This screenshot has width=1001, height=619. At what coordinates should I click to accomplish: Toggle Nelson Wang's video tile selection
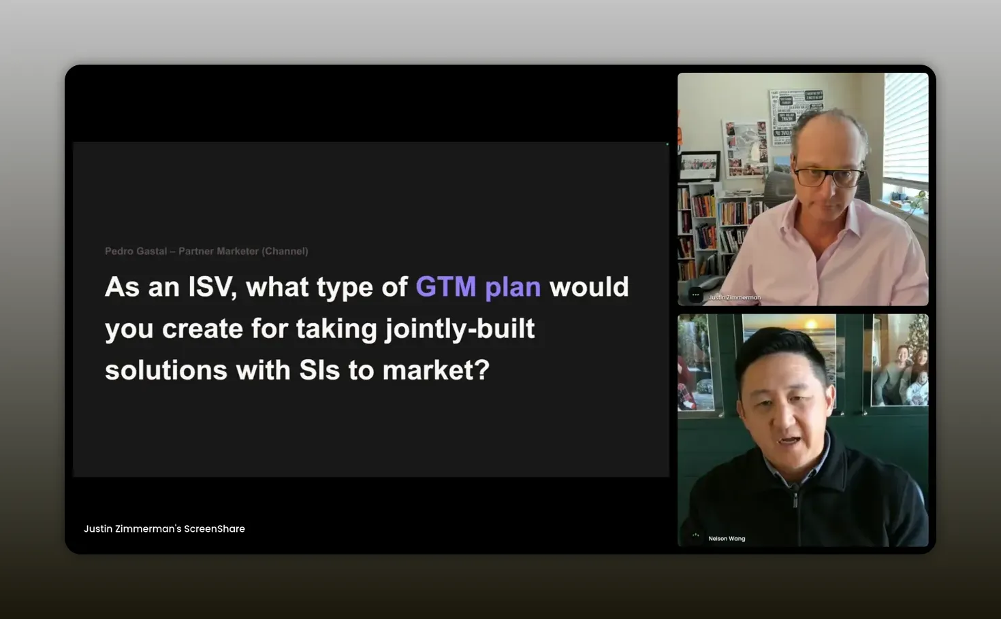tap(802, 430)
